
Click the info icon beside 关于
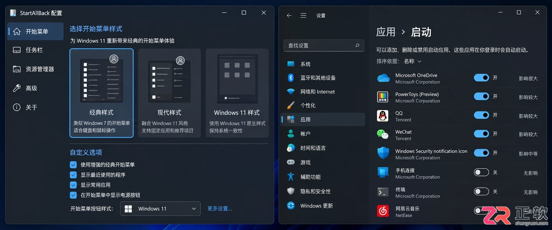16,107
